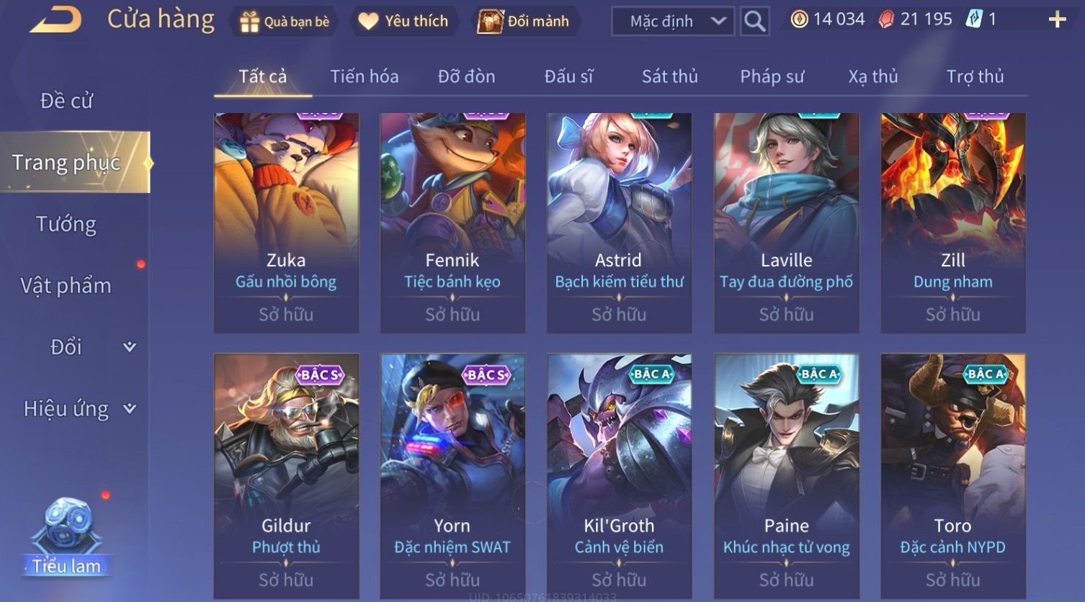Switch to the Tiến hóa tab

coord(365,76)
